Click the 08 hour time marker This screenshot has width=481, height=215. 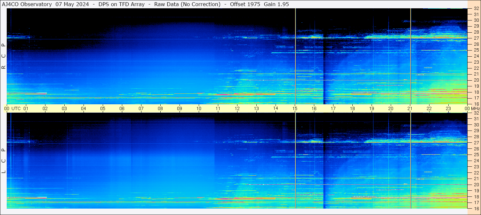(x=160, y=108)
